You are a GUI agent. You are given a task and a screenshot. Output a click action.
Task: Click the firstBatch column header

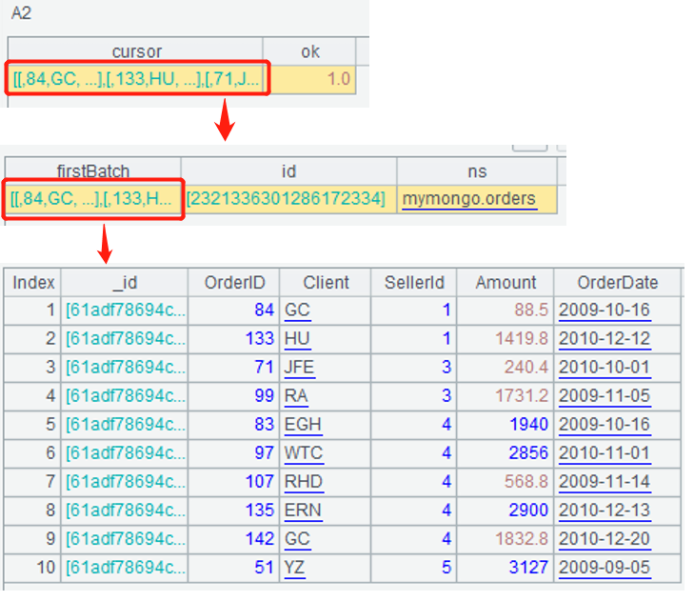point(93,171)
